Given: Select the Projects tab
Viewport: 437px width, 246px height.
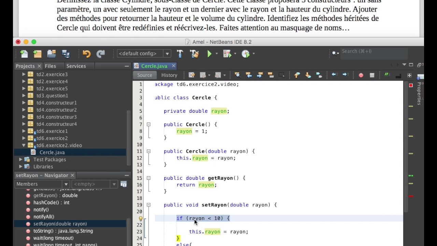Looking at the screenshot, I should 25,66.
